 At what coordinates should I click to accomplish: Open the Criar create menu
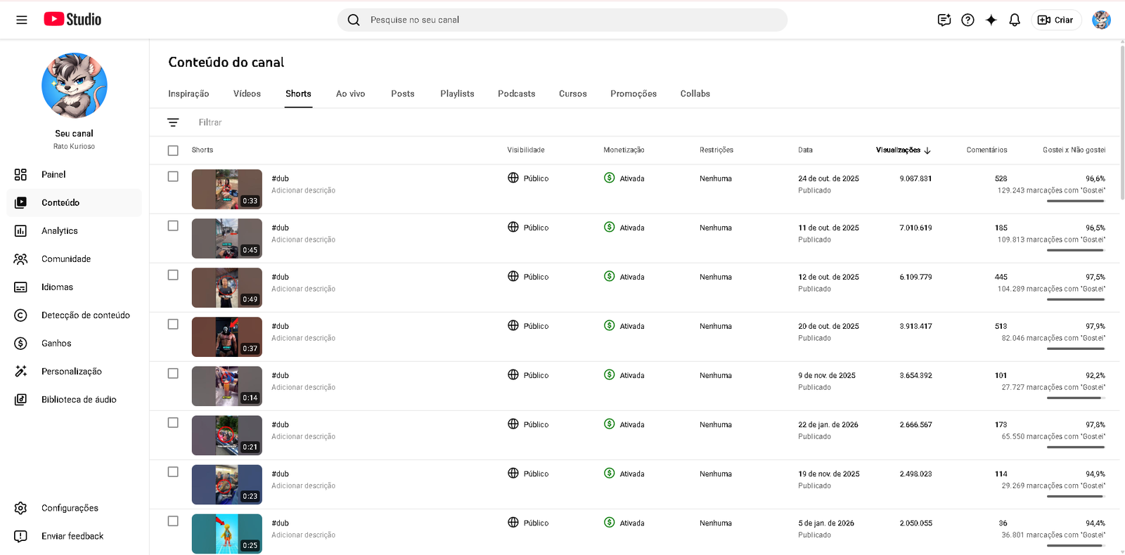[1056, 20]
